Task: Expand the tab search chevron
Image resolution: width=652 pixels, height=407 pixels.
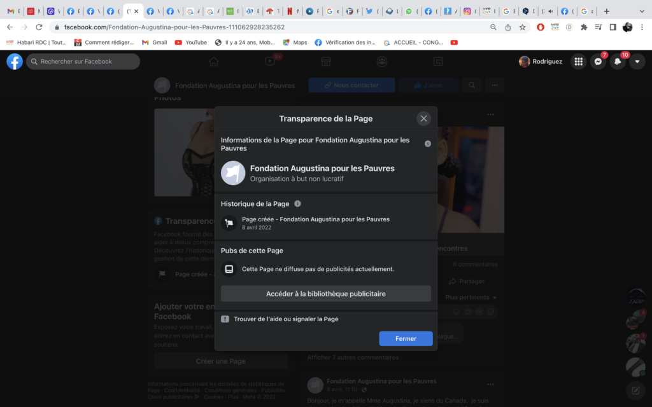Action: tap(642, 11)
